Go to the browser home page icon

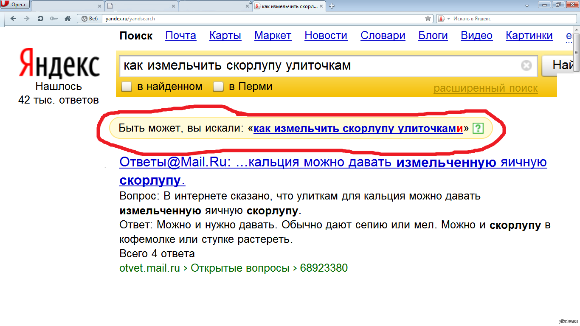coord(67,19)
